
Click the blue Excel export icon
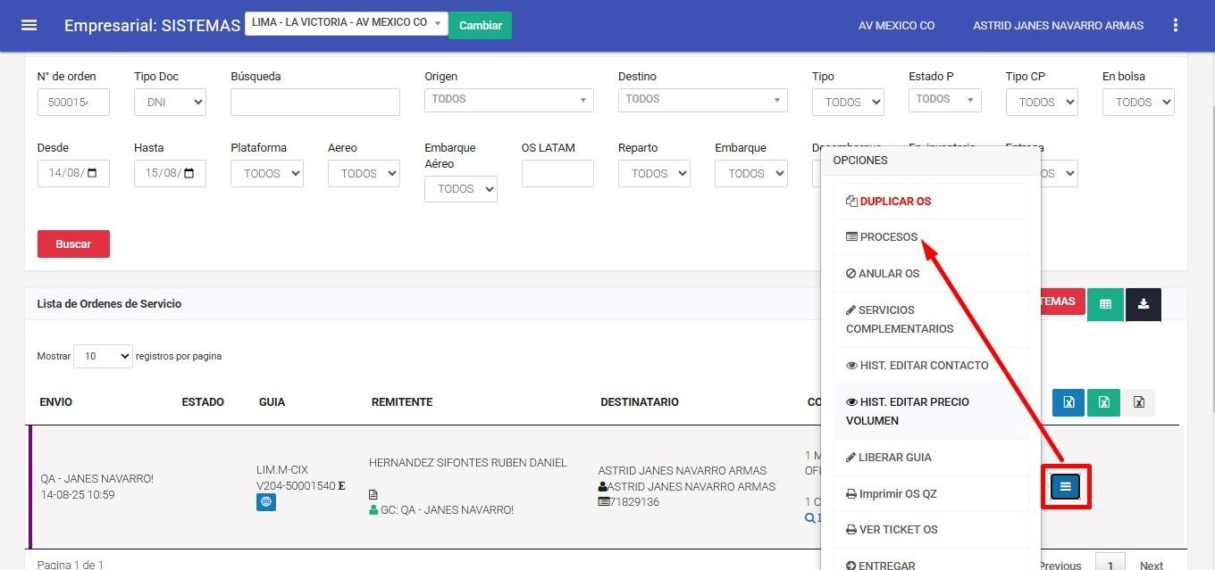tap(1068, 402)
